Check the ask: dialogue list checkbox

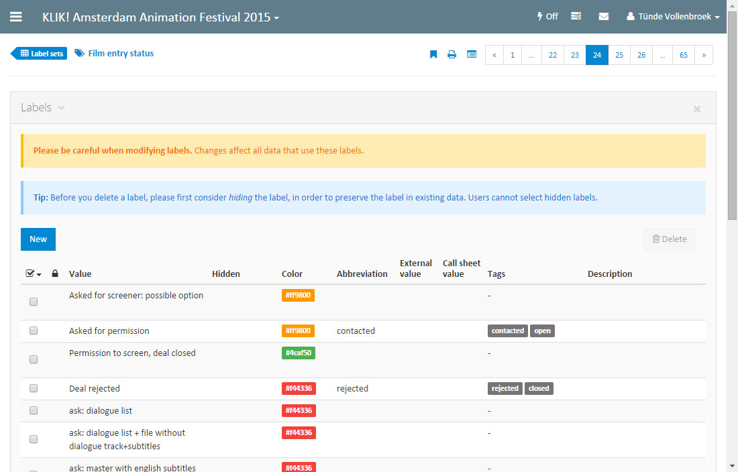tap(34, 410)
